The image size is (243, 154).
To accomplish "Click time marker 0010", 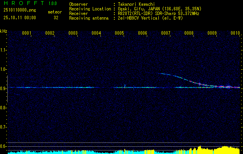I will (x=235, y=33).
